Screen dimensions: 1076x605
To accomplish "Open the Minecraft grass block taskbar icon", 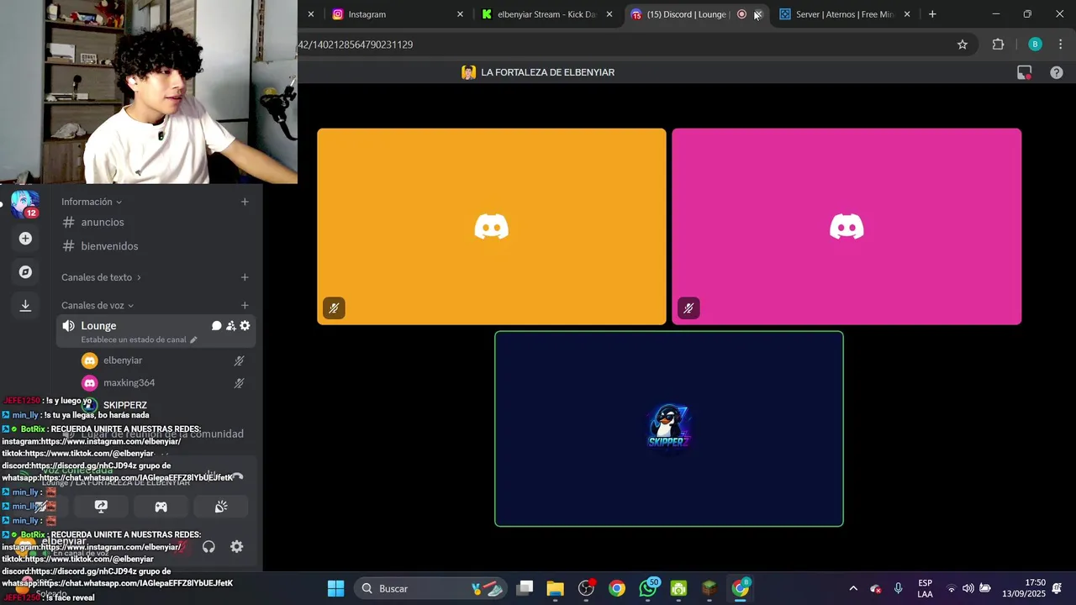I will click(709, 588).
